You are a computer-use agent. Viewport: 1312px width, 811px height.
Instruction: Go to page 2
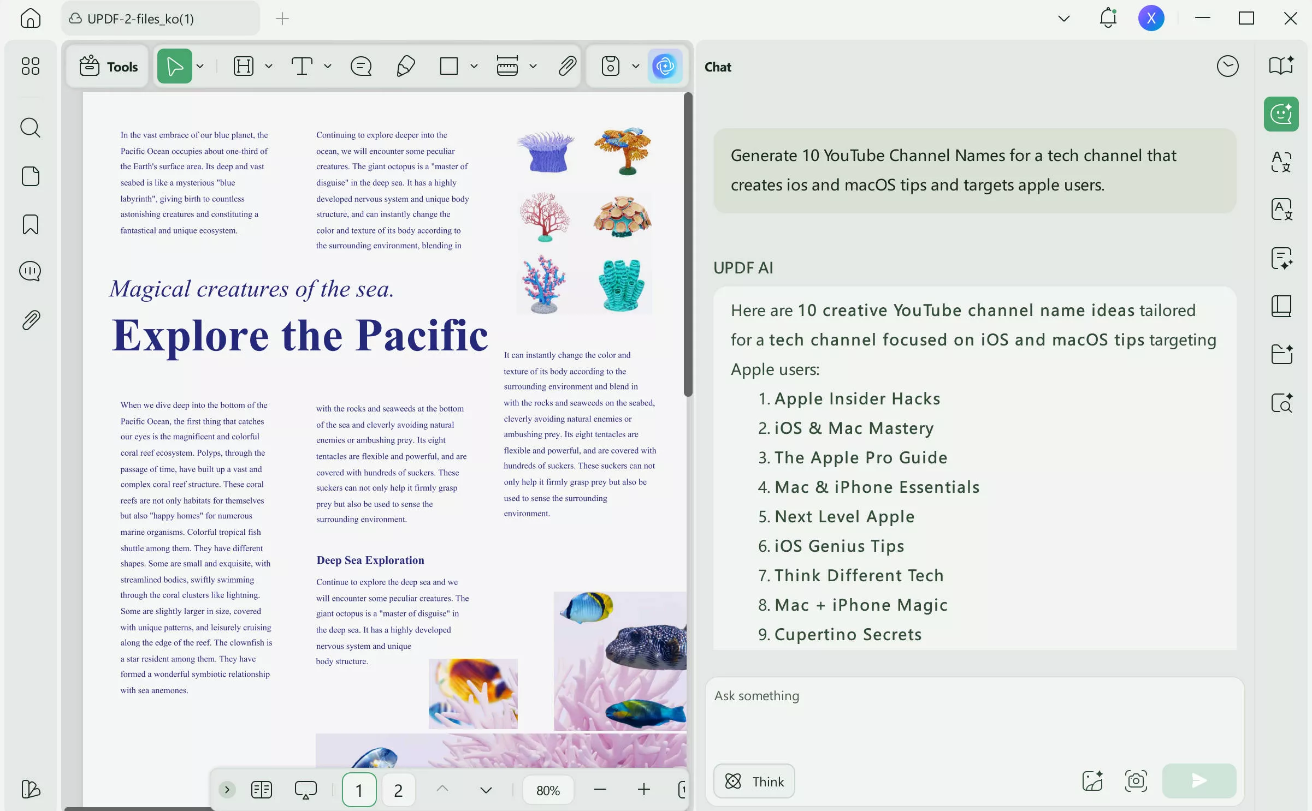coord(398,790)
